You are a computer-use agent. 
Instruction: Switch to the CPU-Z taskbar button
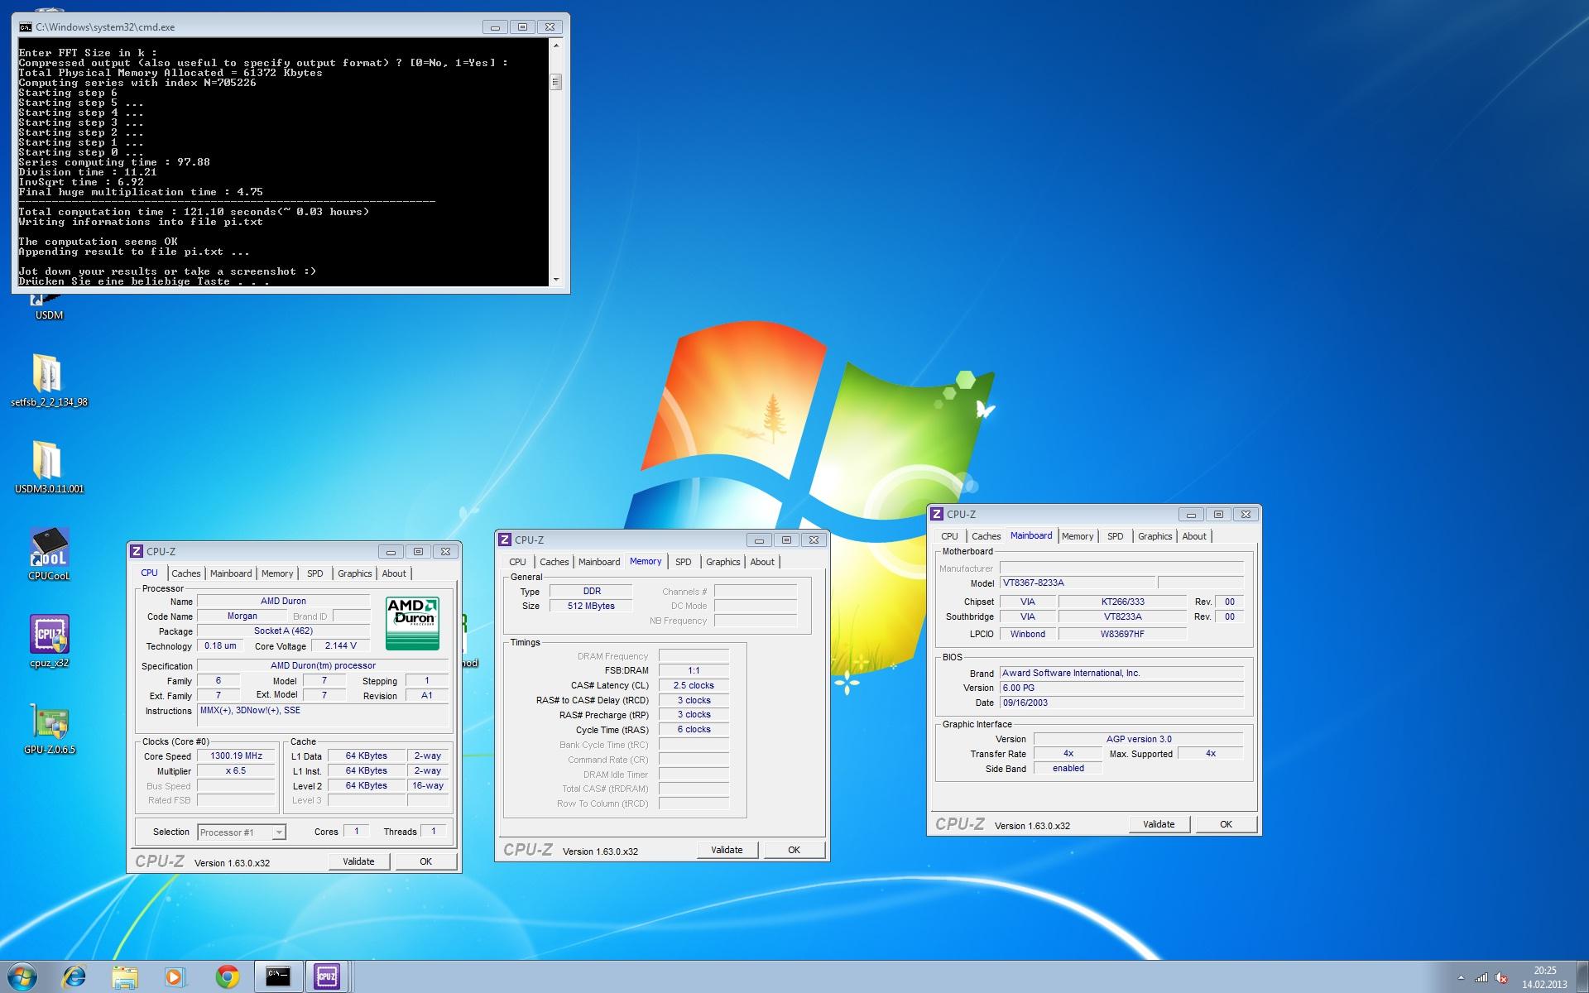327,977
